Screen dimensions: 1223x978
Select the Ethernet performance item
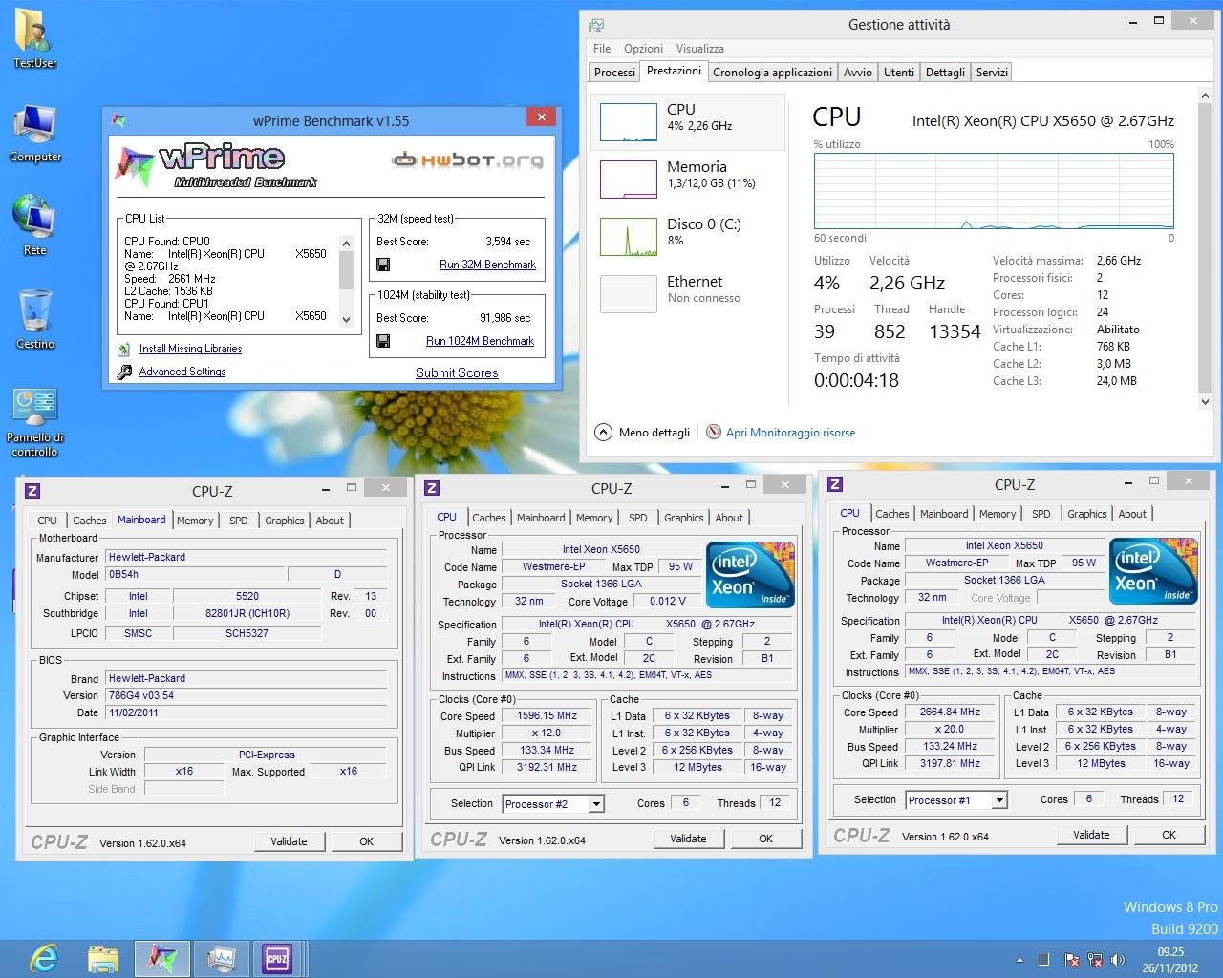(688, 293)
